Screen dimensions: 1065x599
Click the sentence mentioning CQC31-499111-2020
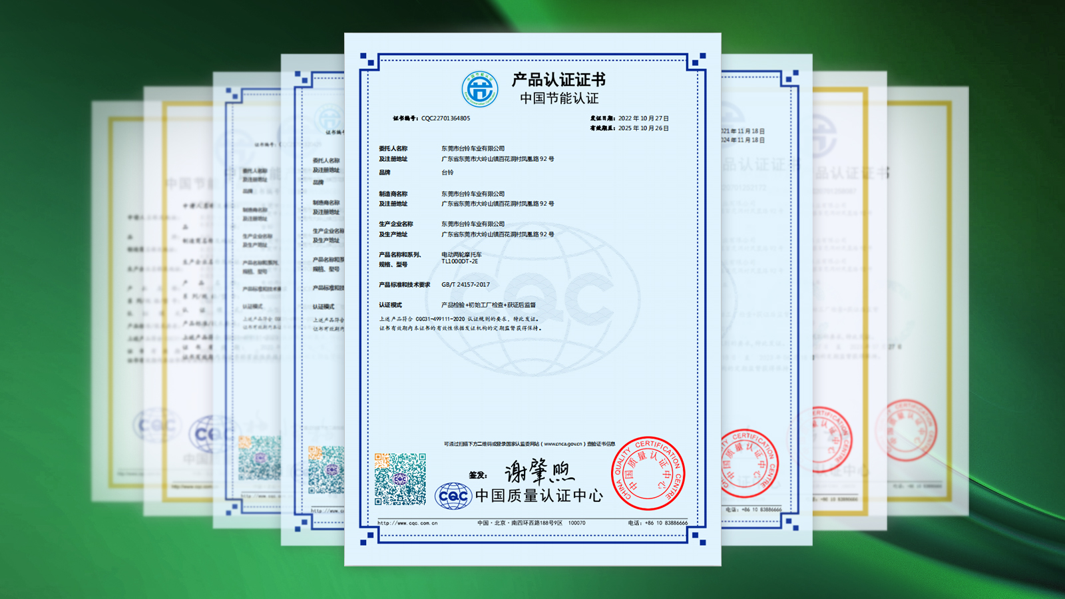459,319
